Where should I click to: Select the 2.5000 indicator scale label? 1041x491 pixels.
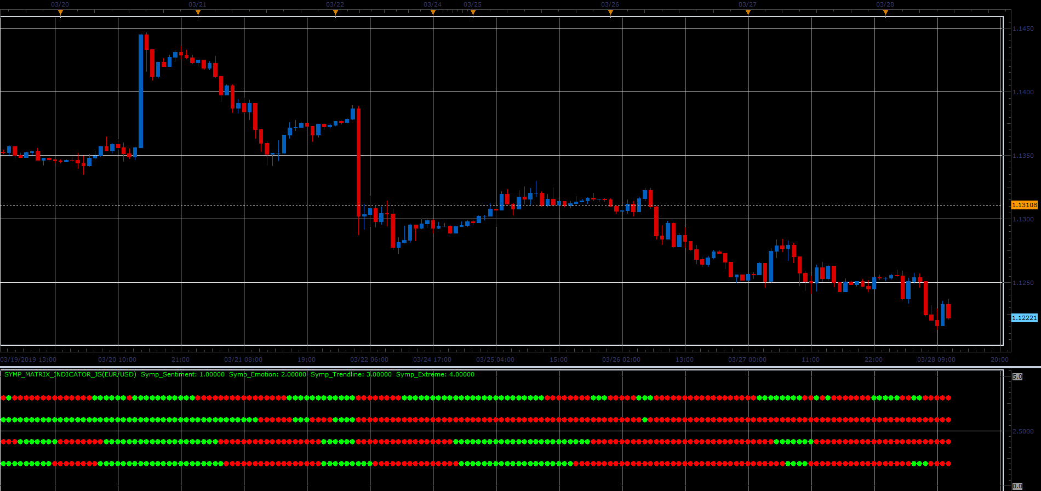(x=1023, y=431)
